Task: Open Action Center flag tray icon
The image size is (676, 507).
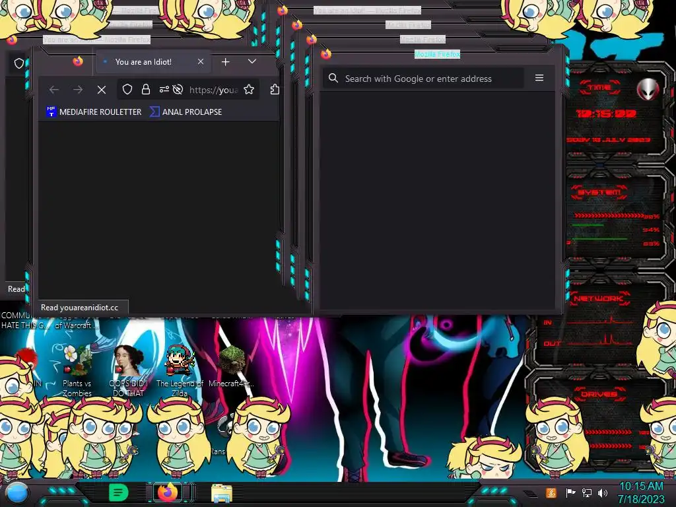Action: coord(570,492)
